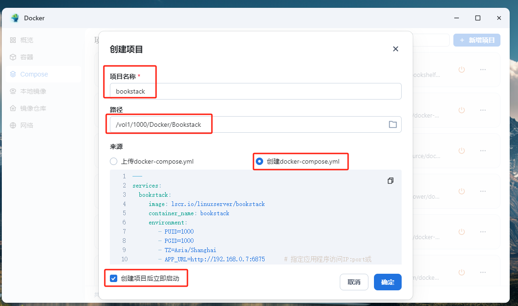The image size is (518, 306).
Task: Open the more options menu for the 'urce/doc...' row
Action: [x=483, y=151]
